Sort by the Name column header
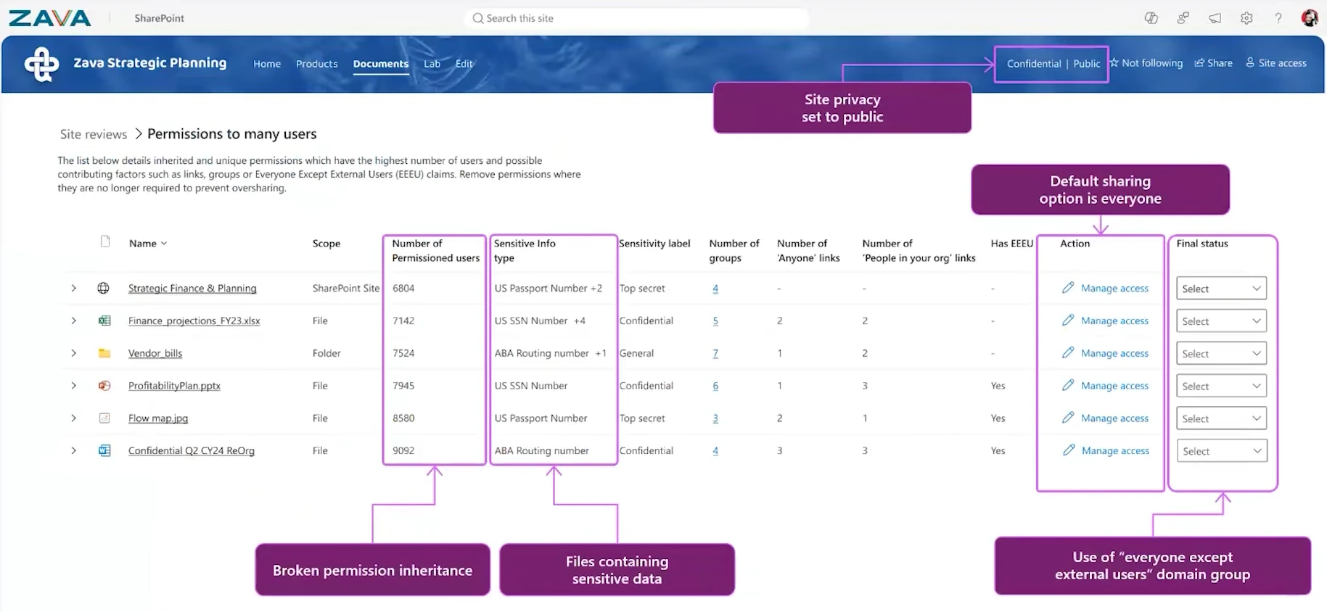 pyautogui.click(x=148, y=244)
